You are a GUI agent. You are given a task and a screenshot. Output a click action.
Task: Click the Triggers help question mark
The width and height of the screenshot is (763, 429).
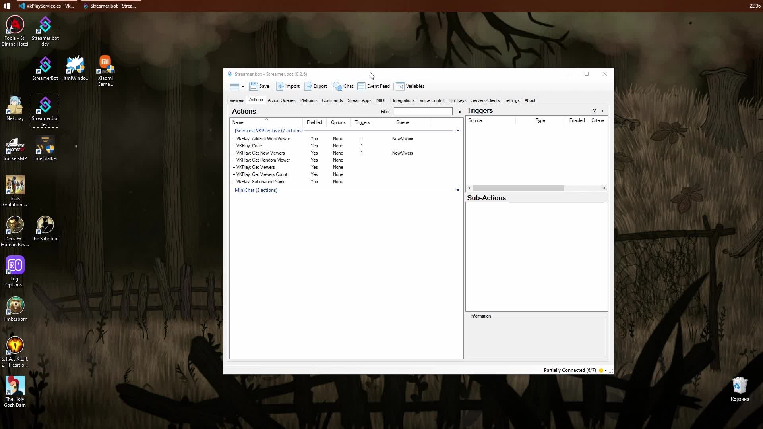595,111
